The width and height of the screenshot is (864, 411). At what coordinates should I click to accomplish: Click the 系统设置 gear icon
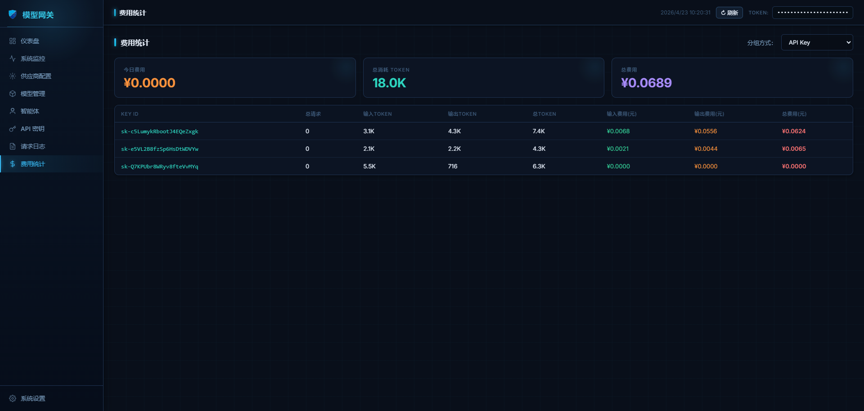click(x=13, y=398)
